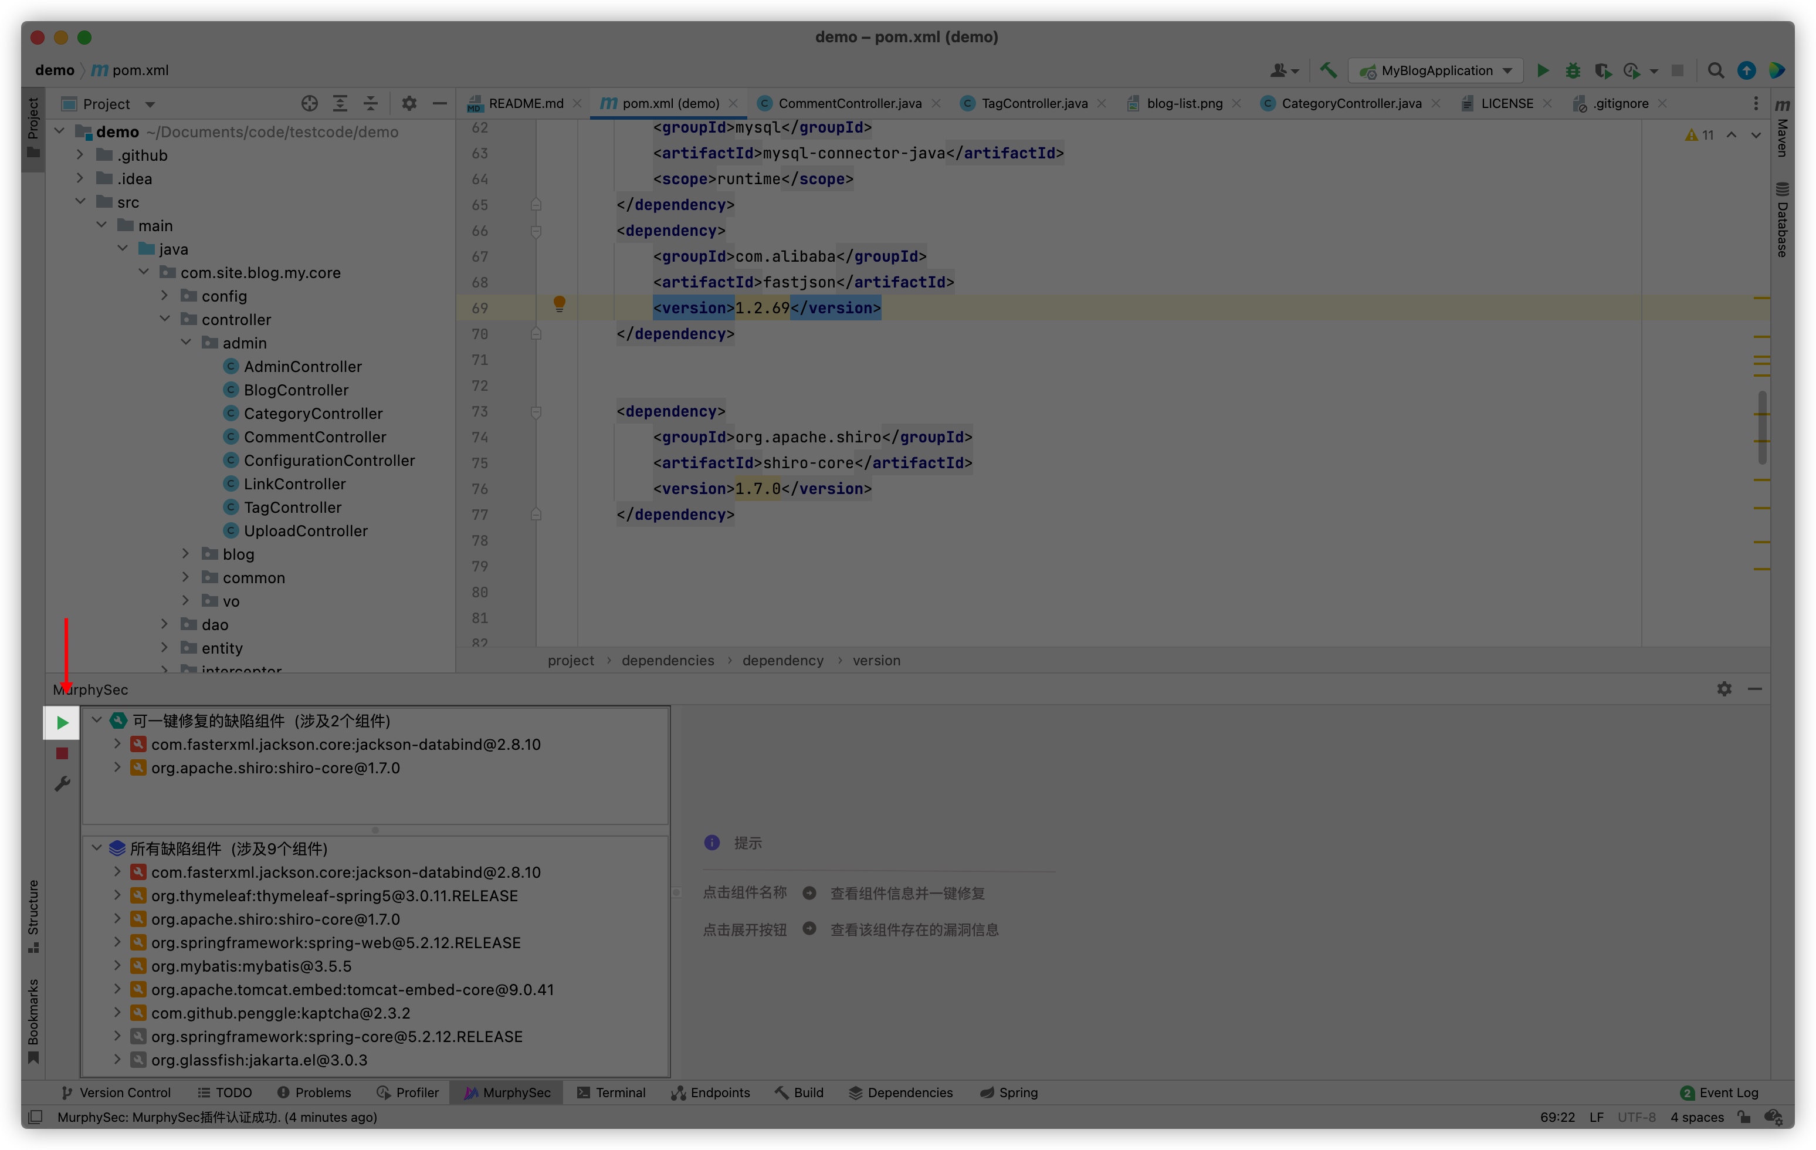Expand com.fasterxml.jackson.core:jackson-databind@2.8.10 vulnerability
This screenshot has height=1150, width=1816.
coord(117,744)
